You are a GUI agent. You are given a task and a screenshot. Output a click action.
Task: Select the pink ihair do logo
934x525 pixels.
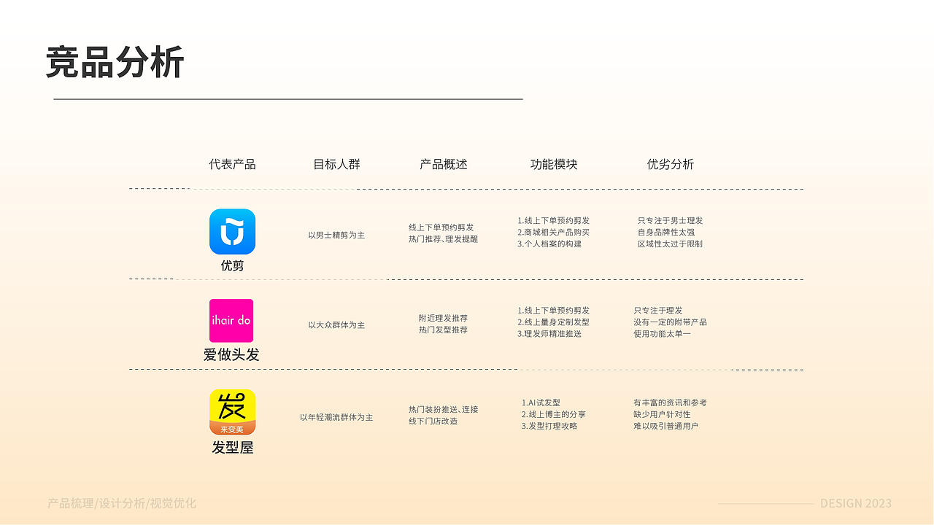pos(232,321)
